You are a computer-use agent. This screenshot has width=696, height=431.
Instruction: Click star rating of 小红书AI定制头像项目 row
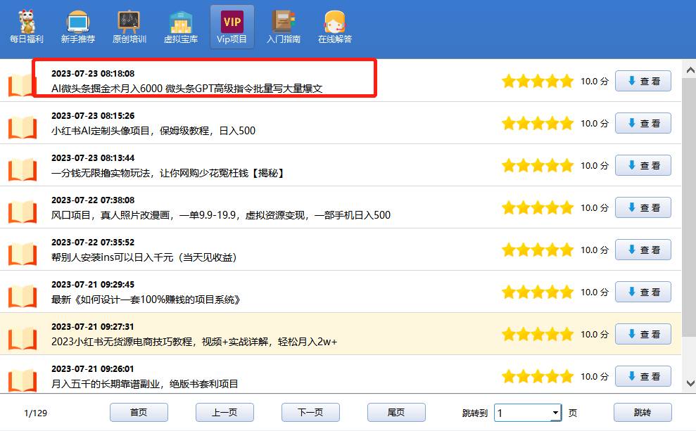(538, 123)
